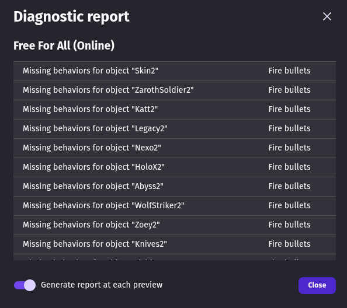Click the Generate report at each preview label
This screenshot has width=347, height=308.
pos(102,285)
